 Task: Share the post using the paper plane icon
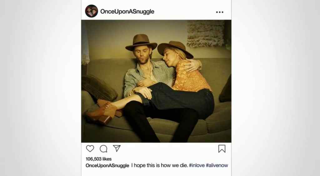pyautogui.click(x=117, y=149)
